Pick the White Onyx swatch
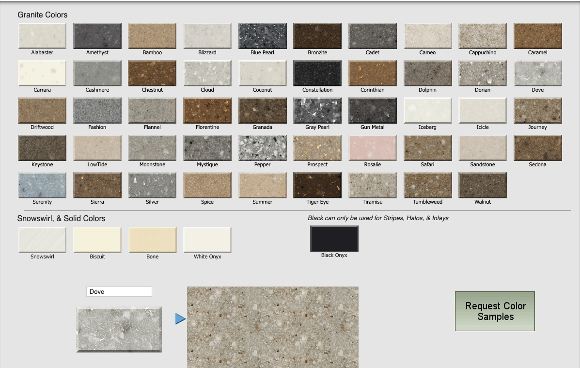This screenshot has width=580, height=368. (x=207, y=240)
